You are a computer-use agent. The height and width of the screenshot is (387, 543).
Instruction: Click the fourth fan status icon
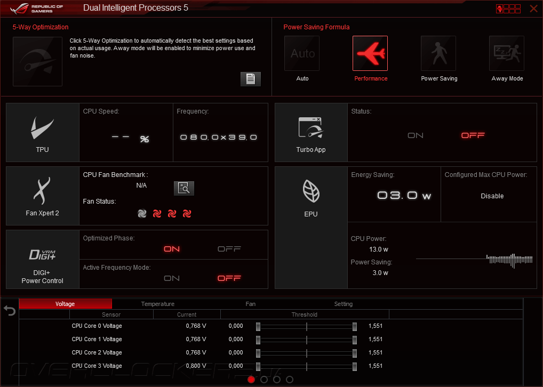pos(187,214)
